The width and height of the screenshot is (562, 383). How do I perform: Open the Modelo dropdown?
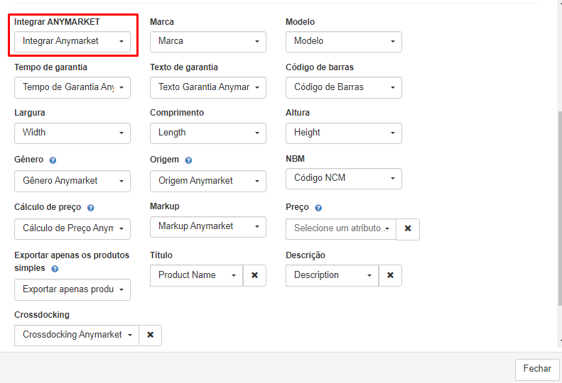pyautogui.click(x=344, y=42)
